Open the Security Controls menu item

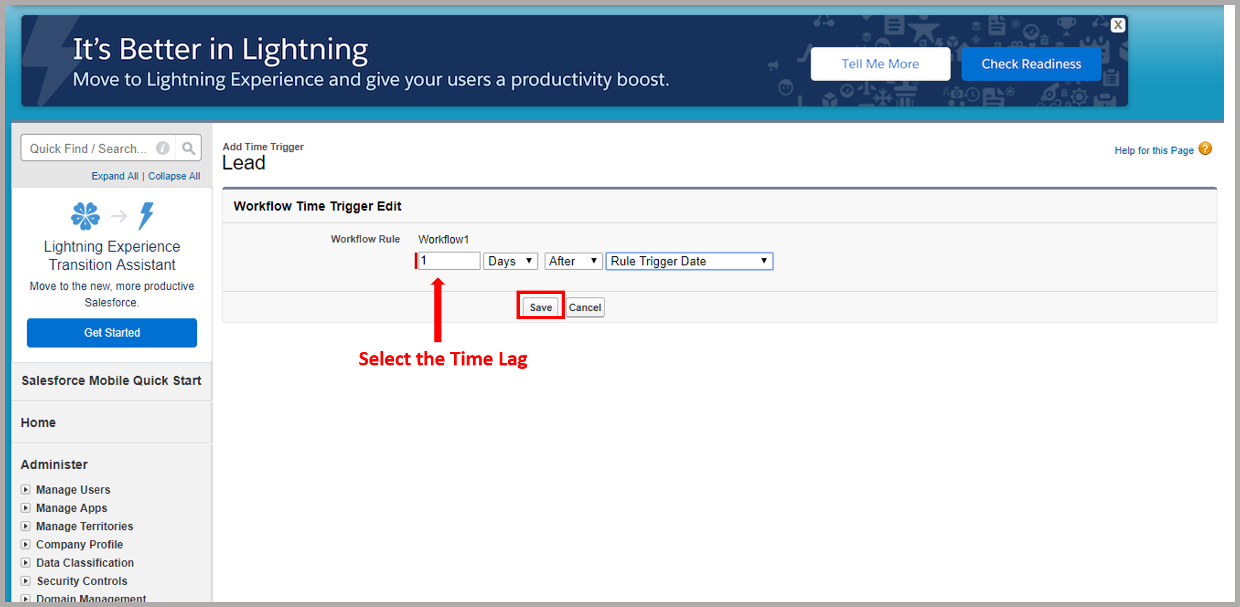click(82, 581)
